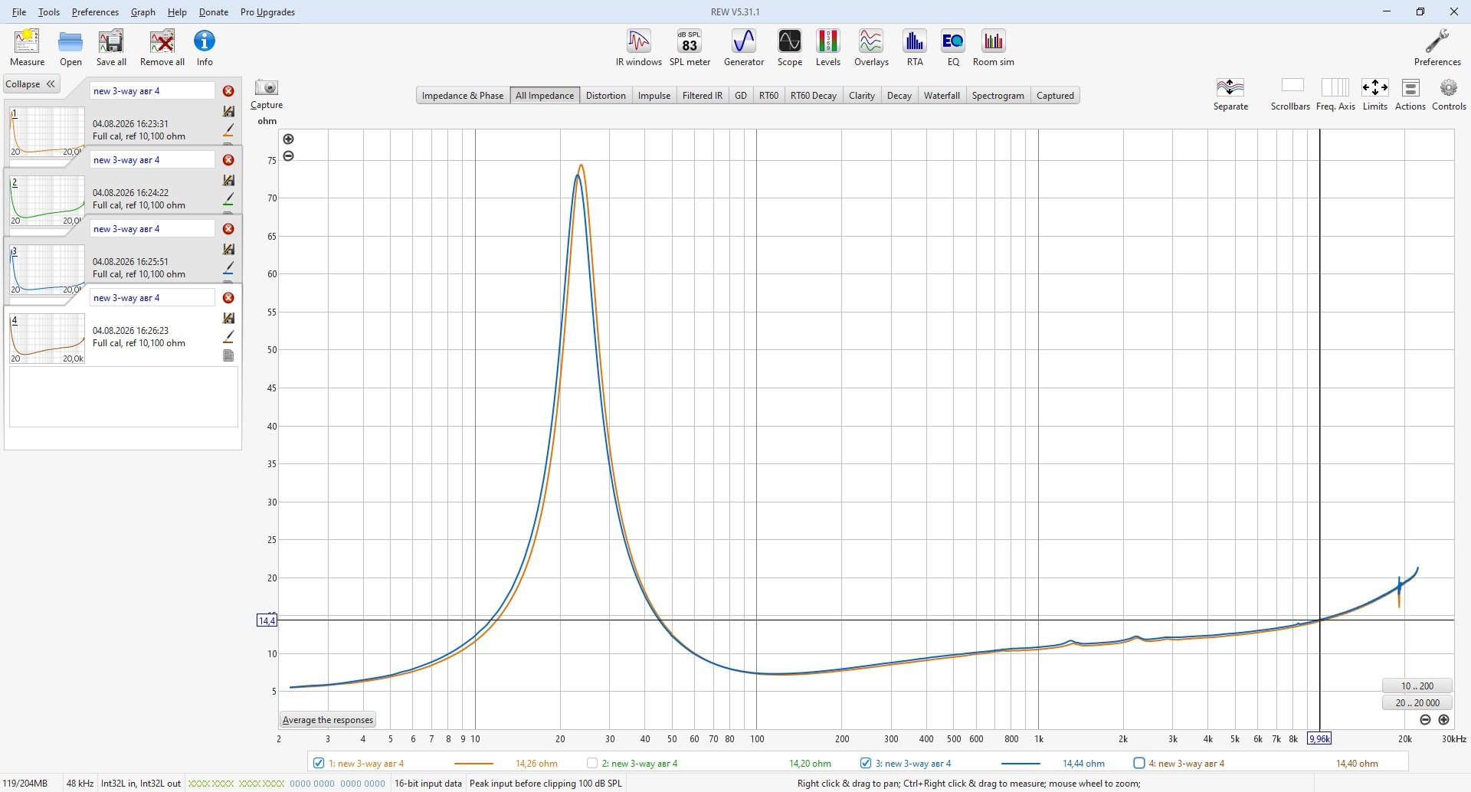1471x792 pixels.
Task: Open the Levels meter
Action: pos(828,47)
